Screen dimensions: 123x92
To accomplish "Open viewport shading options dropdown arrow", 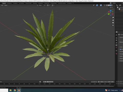I will (114, 5).
